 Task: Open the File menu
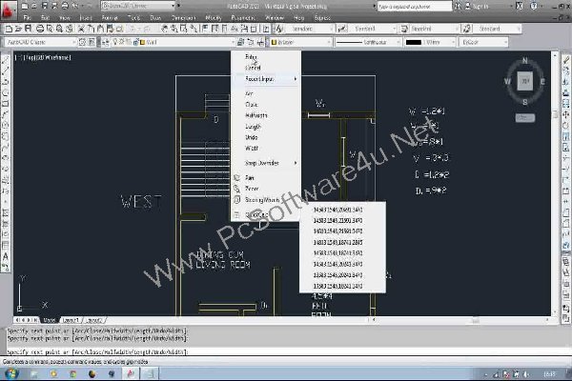click(27, 17)
